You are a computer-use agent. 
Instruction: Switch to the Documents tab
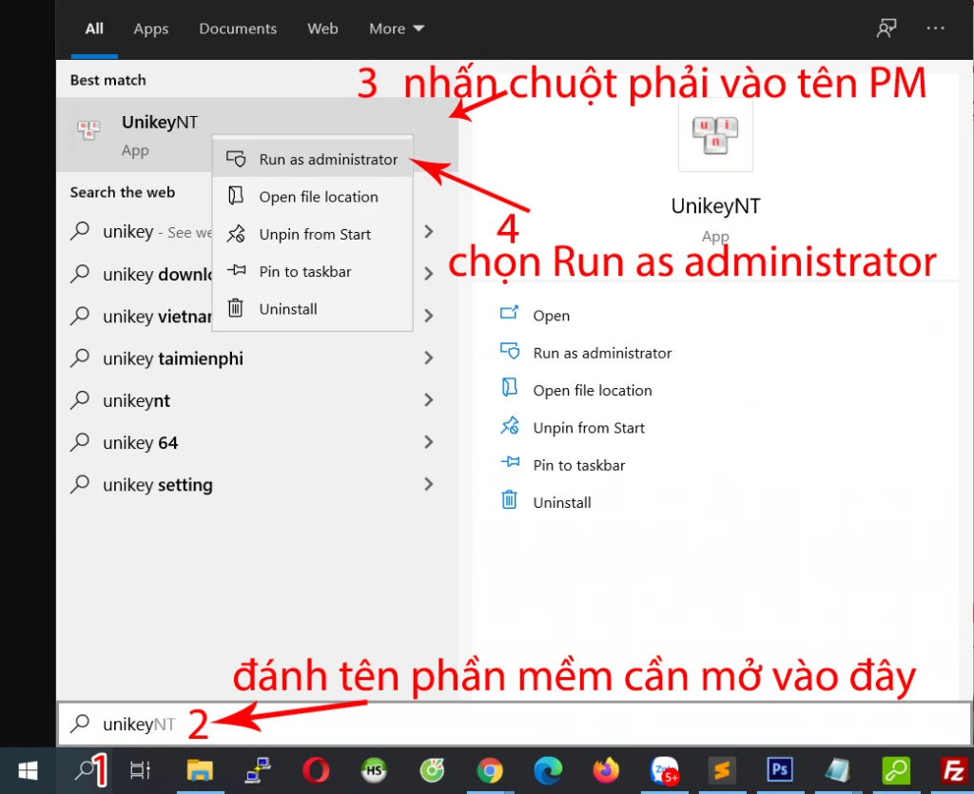coord(238,29)
